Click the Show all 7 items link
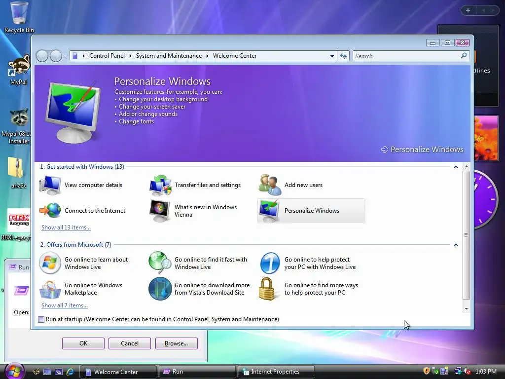Viewport: 505px width, 379px height. click(x=65, y=305)
